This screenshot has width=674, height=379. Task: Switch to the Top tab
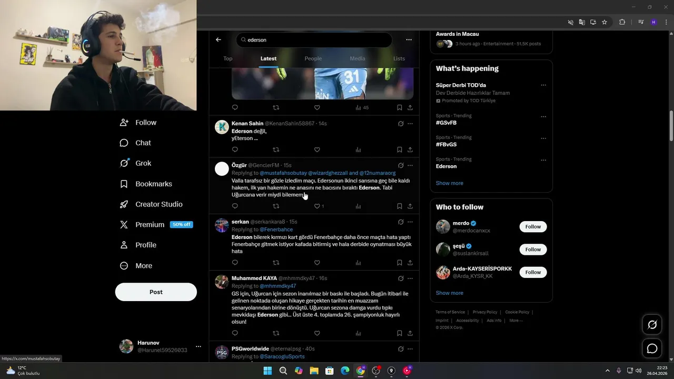[x=227, y=58]
